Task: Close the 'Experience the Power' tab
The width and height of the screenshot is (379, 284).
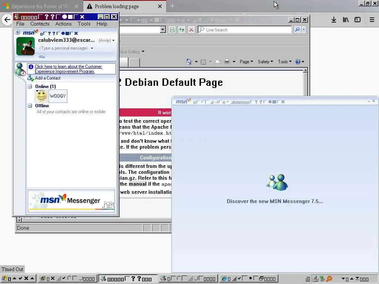Action: tap(77, 7)
